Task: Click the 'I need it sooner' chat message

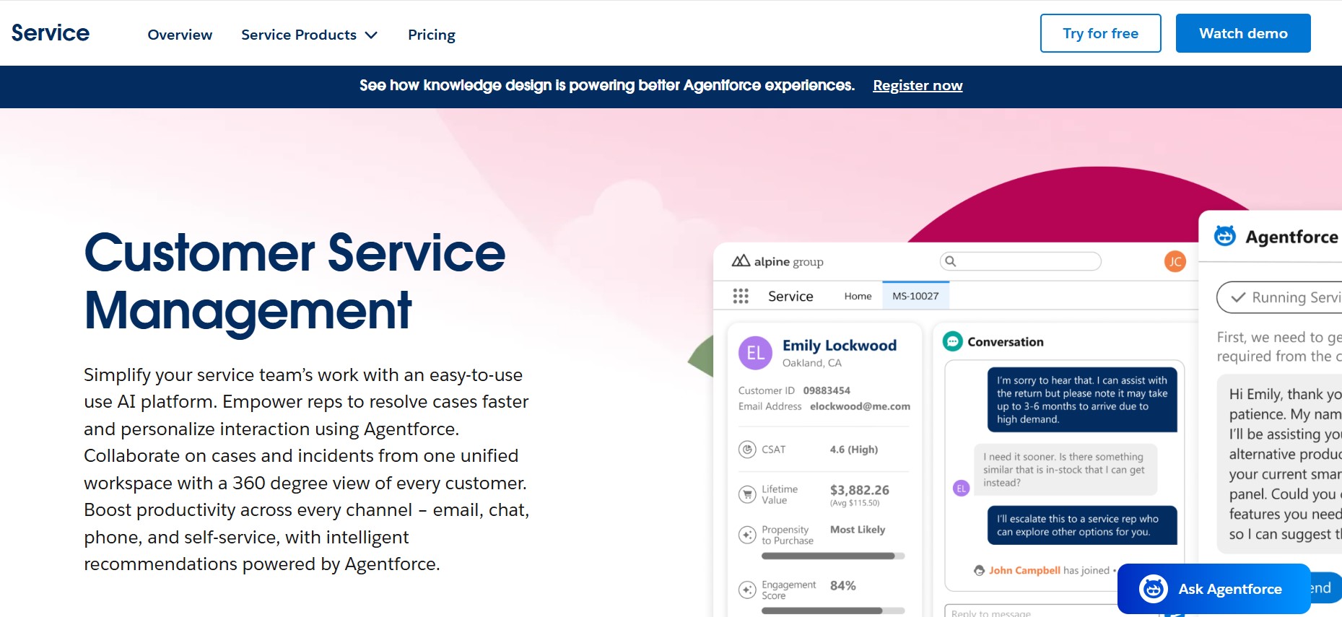Action: (x=1065, y=470)
